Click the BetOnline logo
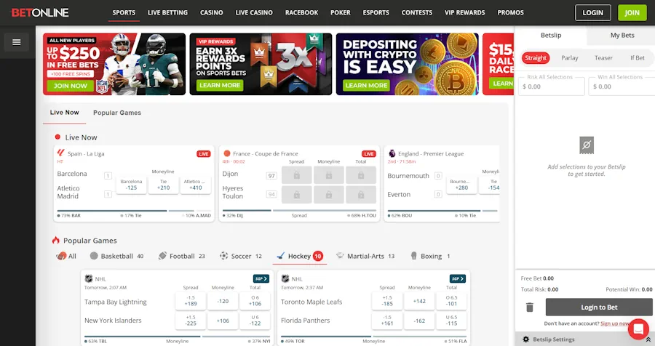 pos(40,12)
